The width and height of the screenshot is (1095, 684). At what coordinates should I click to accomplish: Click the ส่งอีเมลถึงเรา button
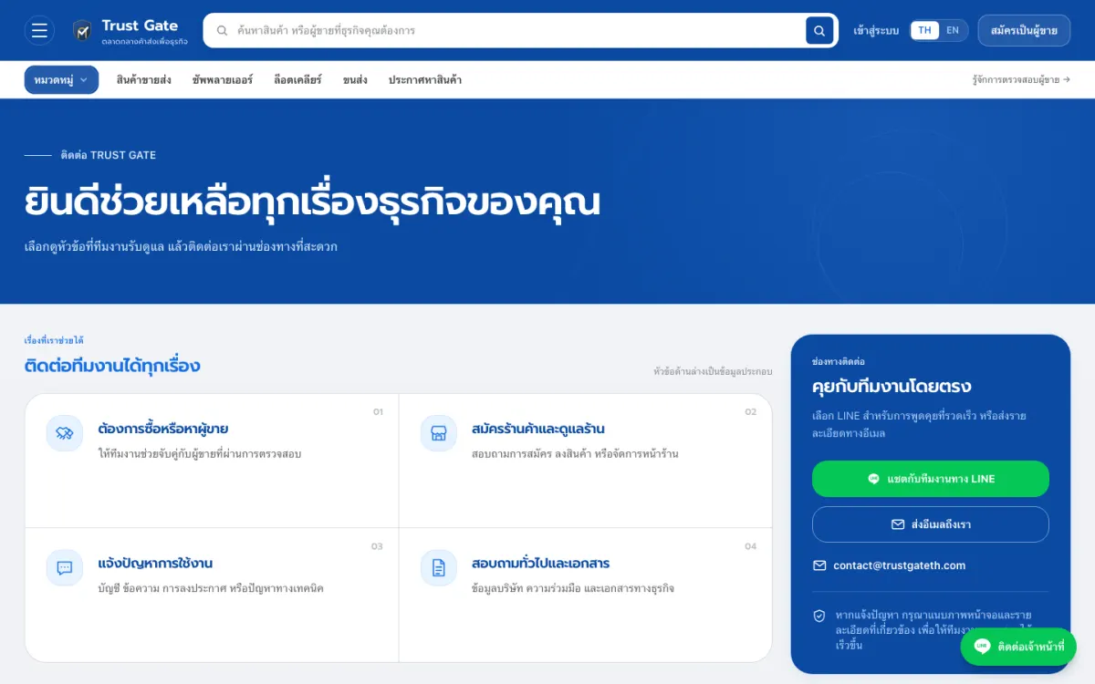pyautogui.click(x=931, y=524)
